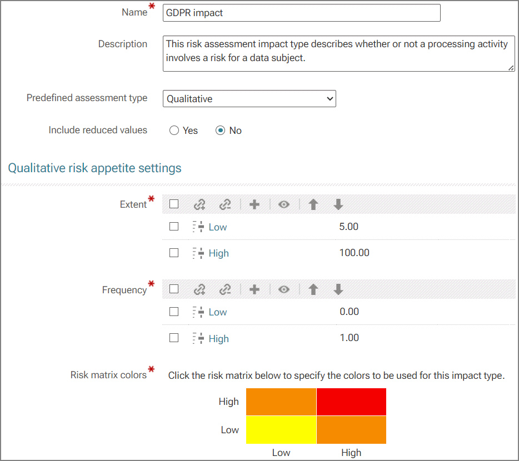519x461 pixels.
Task: Click into the Name input field
Action: [302, 13]
